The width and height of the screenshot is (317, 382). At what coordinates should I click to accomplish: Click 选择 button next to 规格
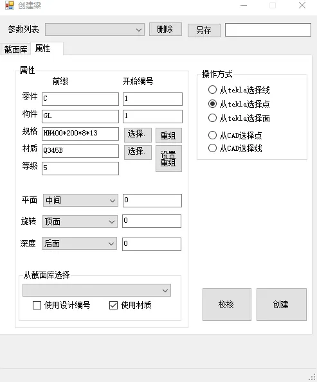click(138, 135)
